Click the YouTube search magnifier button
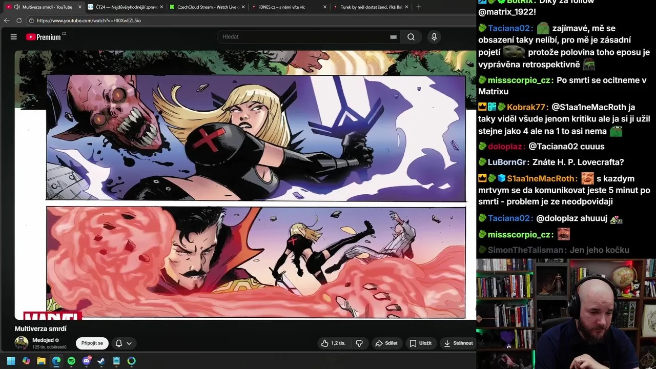 coord(411,37)
